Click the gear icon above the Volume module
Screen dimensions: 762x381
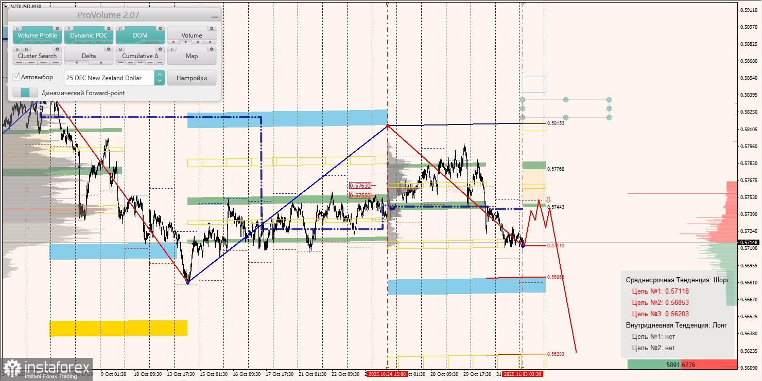[212, 28]
